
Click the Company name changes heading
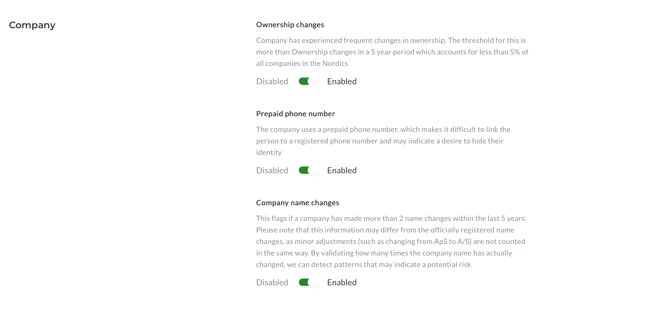(x=298, y=203)
